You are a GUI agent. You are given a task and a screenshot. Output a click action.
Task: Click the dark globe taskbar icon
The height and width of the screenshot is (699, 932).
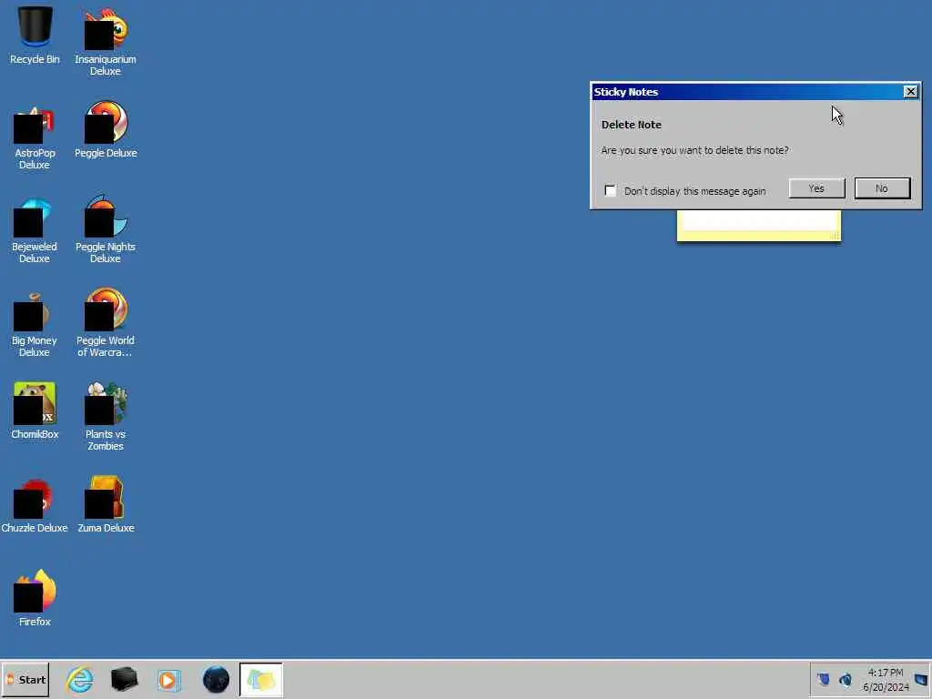tap(216, 679)
